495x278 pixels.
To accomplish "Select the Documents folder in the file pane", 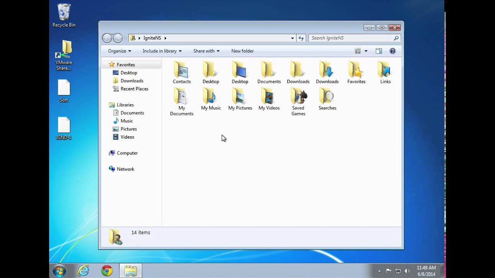I will pos(269,73).
